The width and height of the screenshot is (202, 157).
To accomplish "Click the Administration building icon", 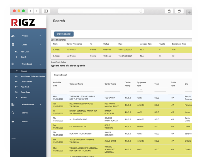I will pyautogui.click(x=13, y=104).
